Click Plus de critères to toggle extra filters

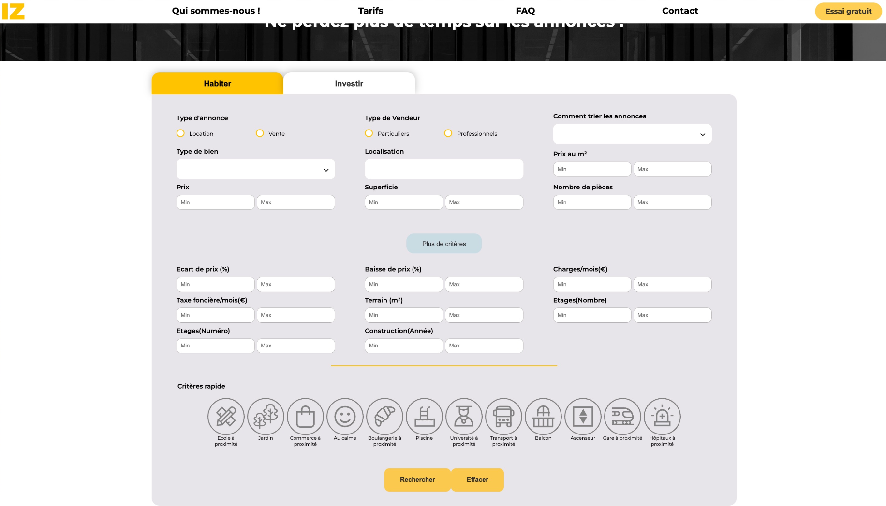click(444, 244)
